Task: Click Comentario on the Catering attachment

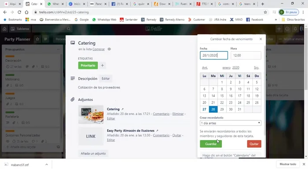Action: 161,114
